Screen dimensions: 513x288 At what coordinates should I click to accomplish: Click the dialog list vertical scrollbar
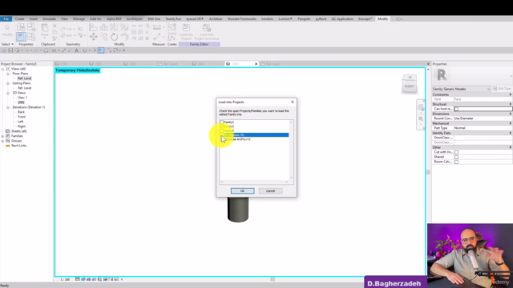291,150
